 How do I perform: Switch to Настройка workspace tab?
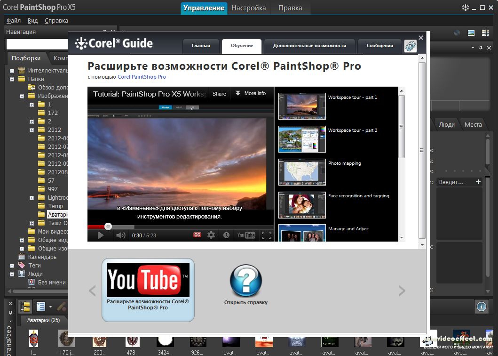pos(249,8)
